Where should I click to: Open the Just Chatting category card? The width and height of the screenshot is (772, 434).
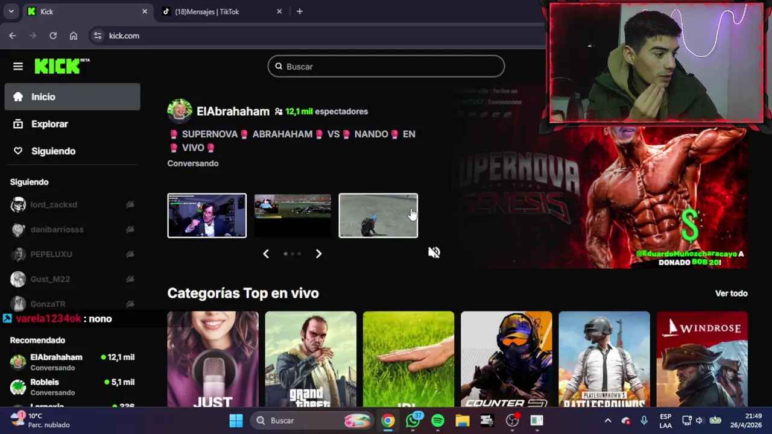pos(213,359)
